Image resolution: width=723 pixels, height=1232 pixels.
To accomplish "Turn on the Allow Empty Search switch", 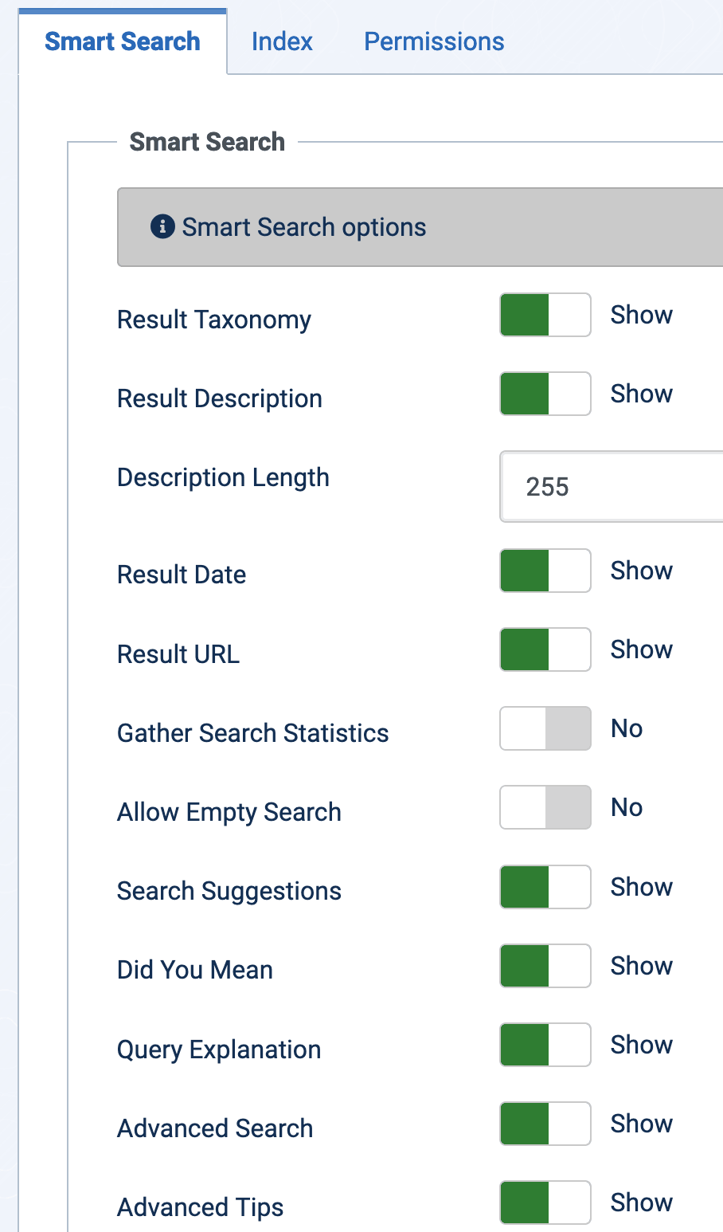I will coord(545,807).
